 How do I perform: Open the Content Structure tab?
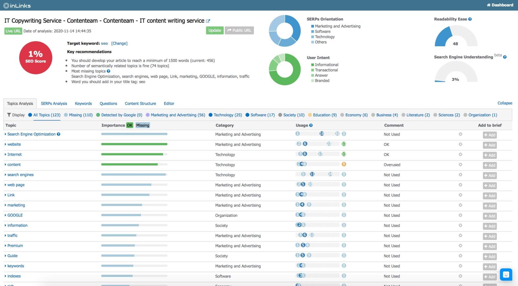(140, 104)
